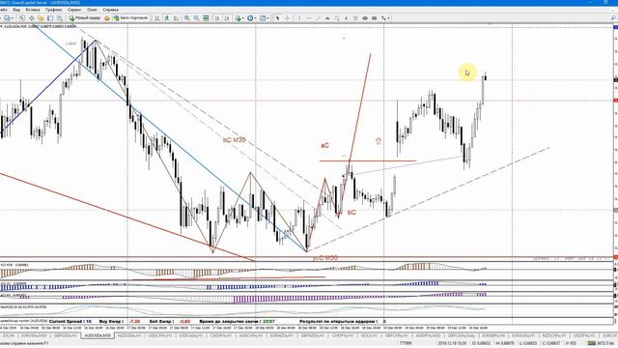
Task: Toggle the AutoTrading button
Action: [x=131, y=18]
